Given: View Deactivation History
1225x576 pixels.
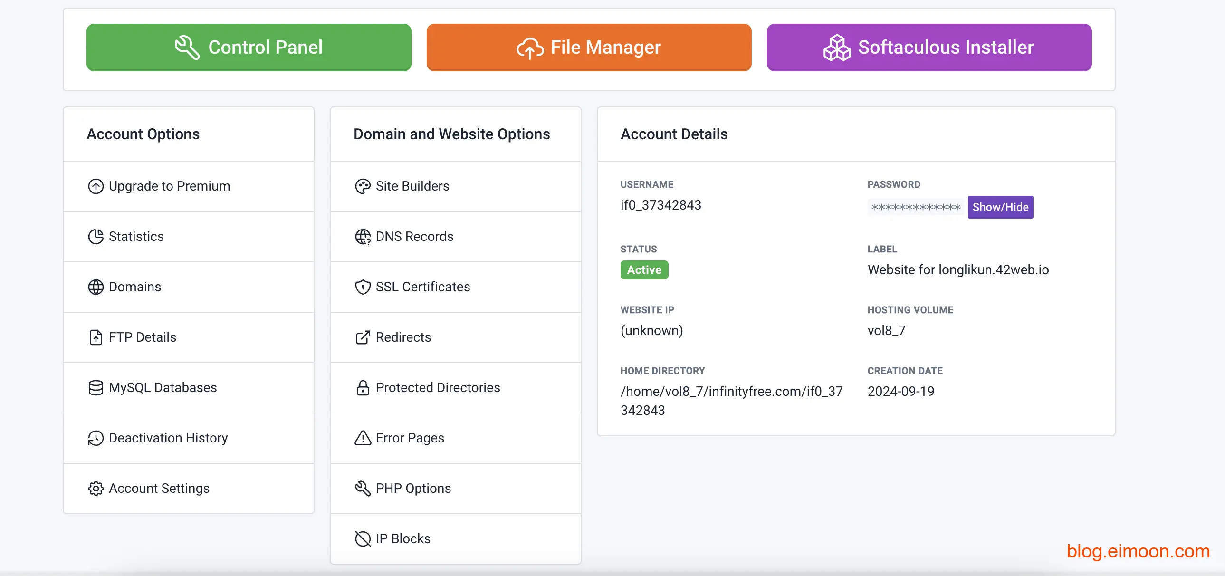Looking at the screenshot, I should (x=168, y=438).
